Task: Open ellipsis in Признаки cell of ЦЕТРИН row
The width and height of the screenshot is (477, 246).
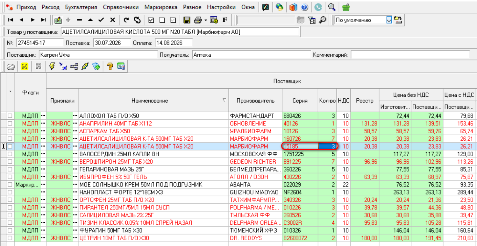Action: point(75,238)
